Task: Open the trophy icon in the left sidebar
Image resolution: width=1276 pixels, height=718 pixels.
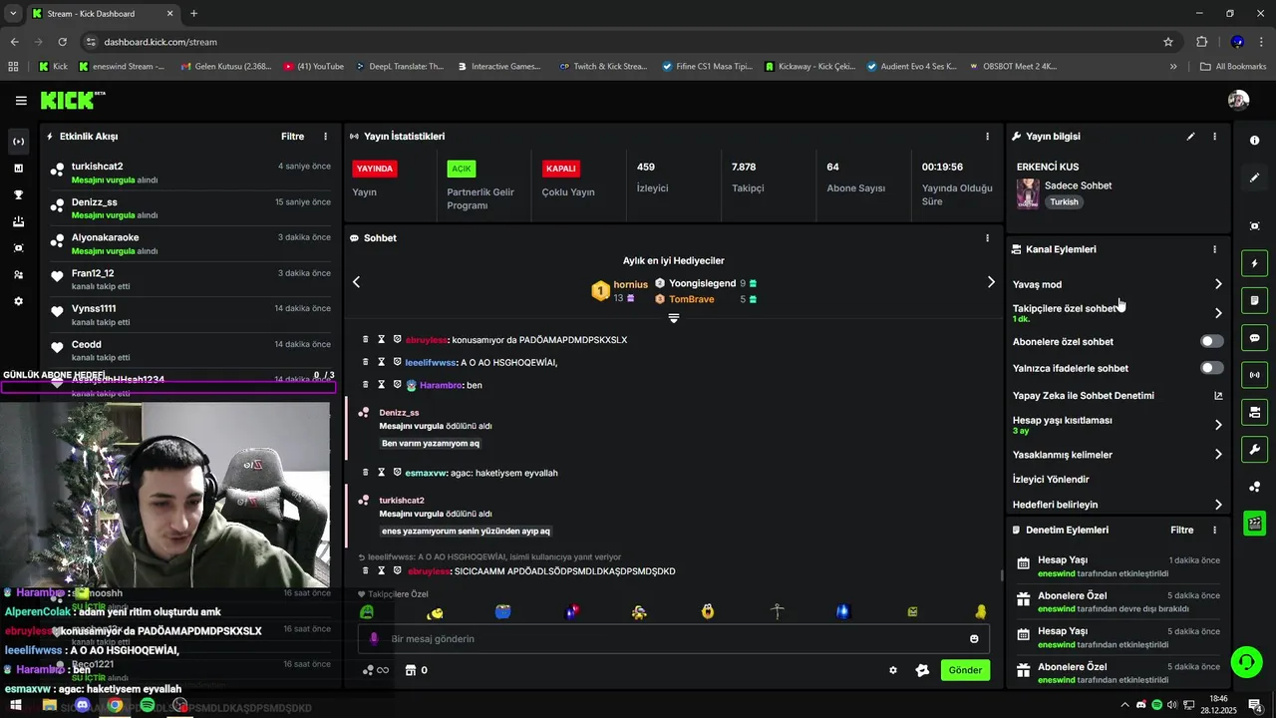Action: tap(18, 194)
